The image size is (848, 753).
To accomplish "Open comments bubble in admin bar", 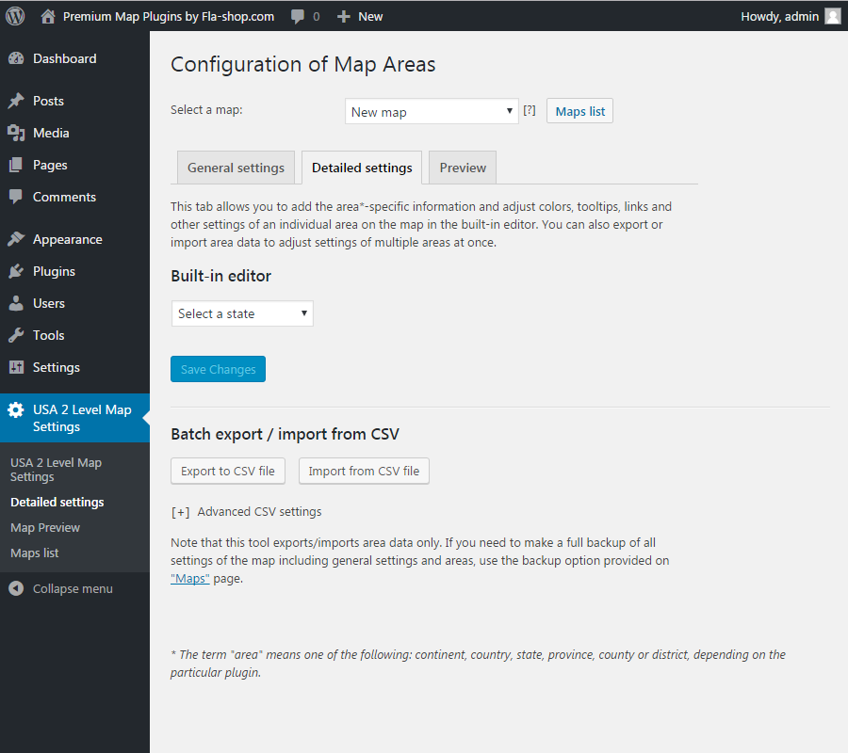I will pyautogui.click(x=298, y=17).
